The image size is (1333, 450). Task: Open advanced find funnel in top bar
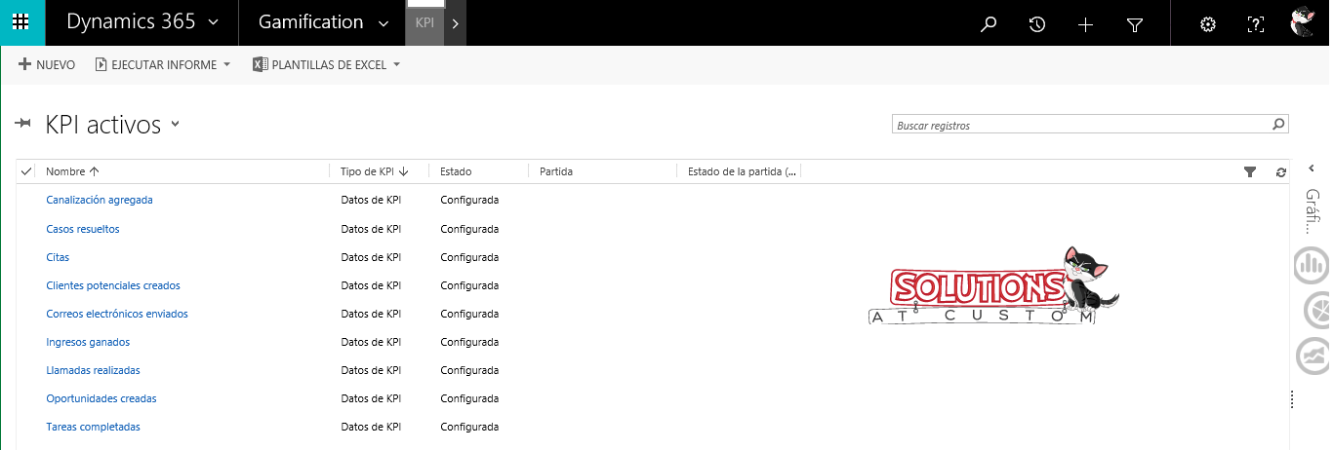1134,24
